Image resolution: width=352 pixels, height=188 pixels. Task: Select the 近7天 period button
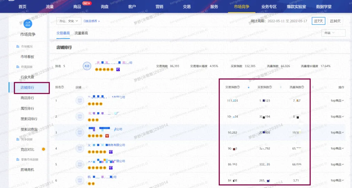318,21
